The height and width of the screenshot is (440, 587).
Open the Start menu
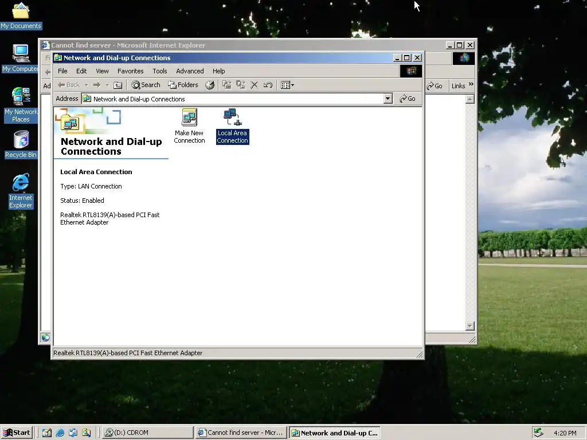17,433
